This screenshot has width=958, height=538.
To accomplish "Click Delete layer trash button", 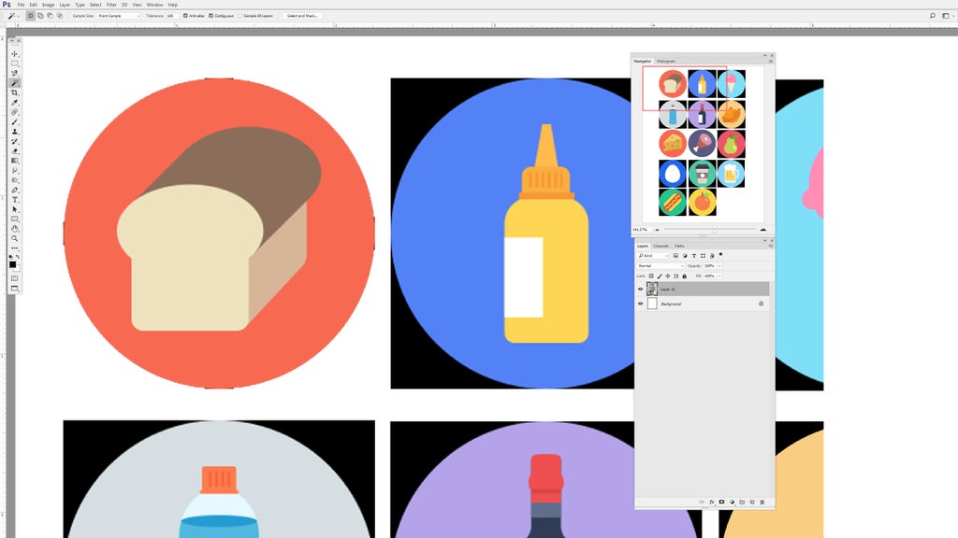I will (762, 502).
